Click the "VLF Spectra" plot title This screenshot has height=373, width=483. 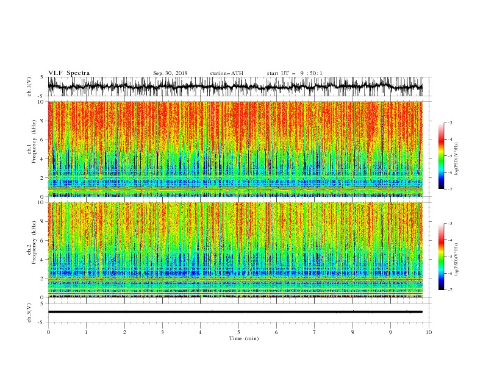69,73
